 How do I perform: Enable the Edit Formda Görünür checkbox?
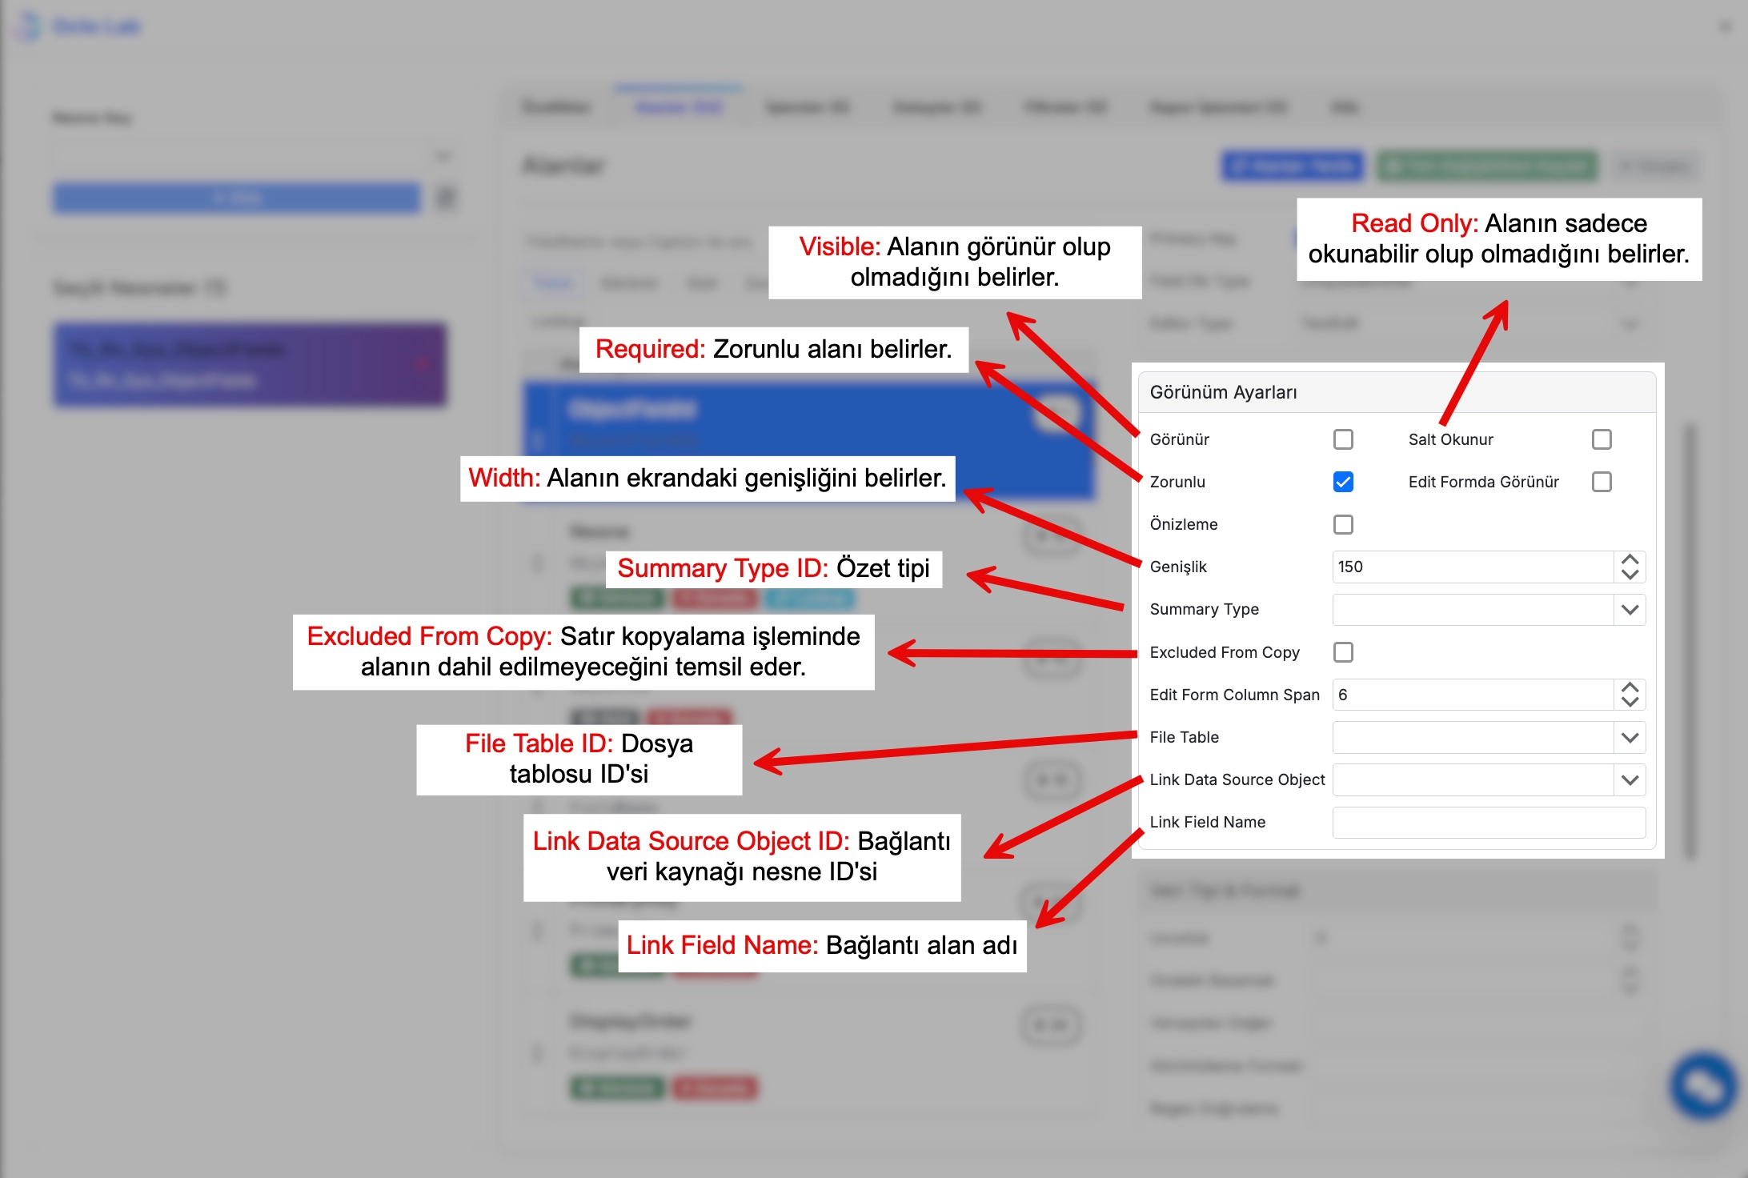[x=1602, y=482]
